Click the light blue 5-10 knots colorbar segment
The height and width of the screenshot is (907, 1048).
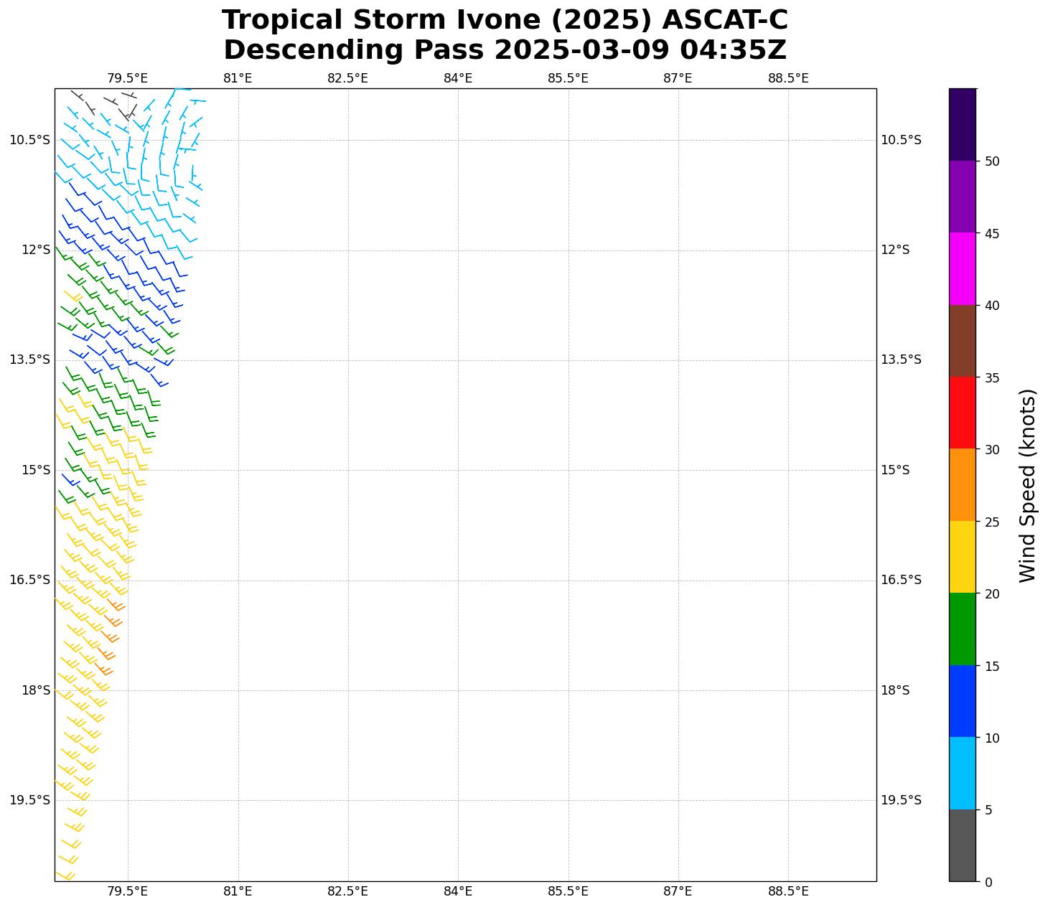coord(962,773)
